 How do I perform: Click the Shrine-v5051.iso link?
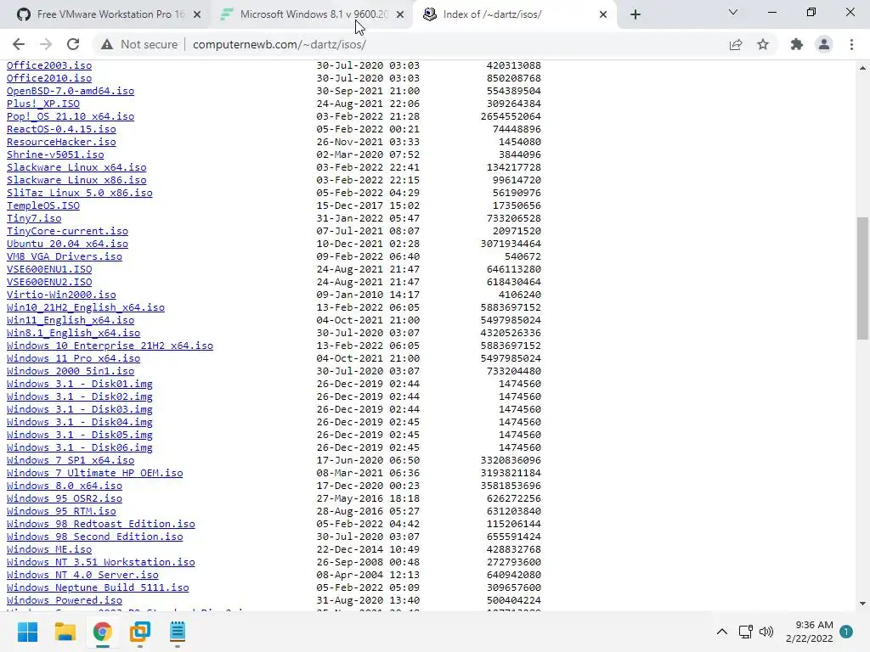[55, 155]
